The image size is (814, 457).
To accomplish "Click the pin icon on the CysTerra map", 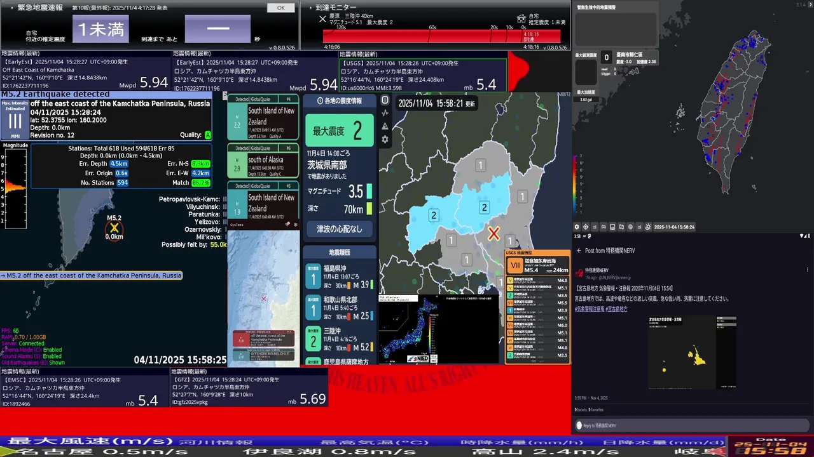I will [x=287, y=224].
